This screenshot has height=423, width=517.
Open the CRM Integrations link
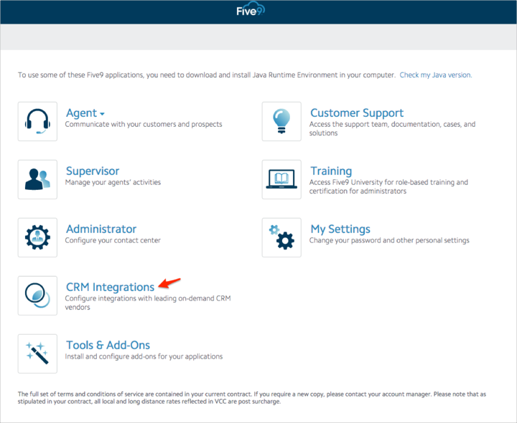[110, 287]
